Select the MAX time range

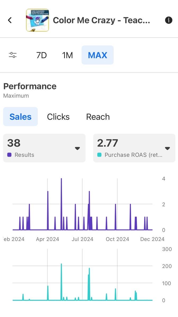click(x=97, y=55)
